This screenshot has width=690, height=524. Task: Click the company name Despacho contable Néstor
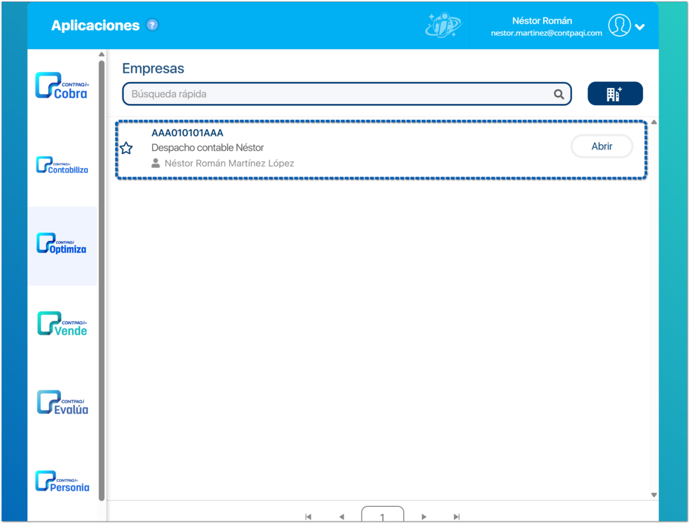pos(208,148)
